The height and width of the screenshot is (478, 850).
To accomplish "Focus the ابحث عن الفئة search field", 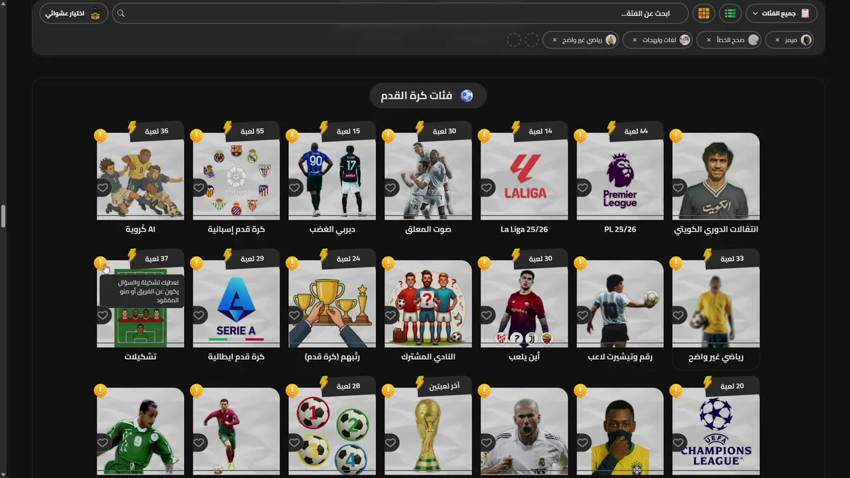I will tap(402, 13).
